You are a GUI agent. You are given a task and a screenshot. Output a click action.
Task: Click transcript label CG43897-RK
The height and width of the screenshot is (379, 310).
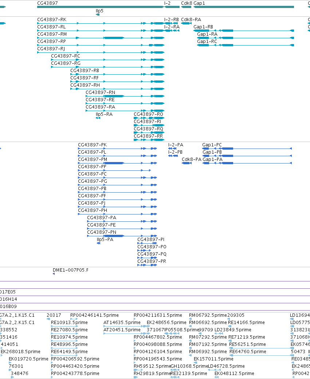point(52,20)
